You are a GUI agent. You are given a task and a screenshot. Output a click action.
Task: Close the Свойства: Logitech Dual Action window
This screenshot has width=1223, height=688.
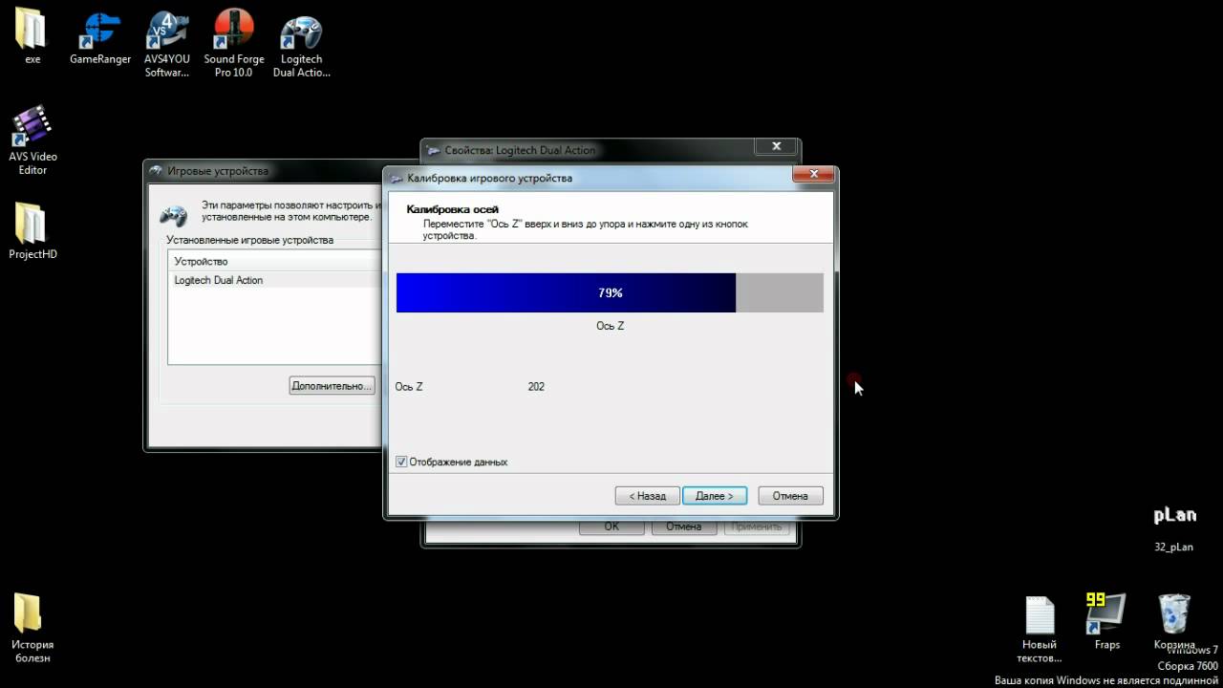coord(776,146)
